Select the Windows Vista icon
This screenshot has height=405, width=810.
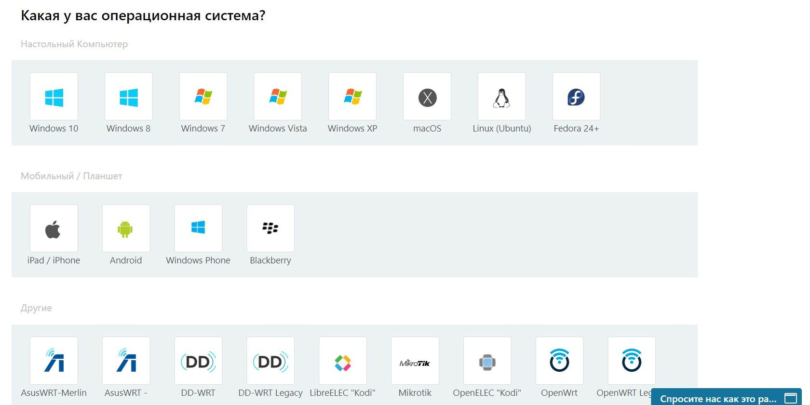(x=278, y=96)
